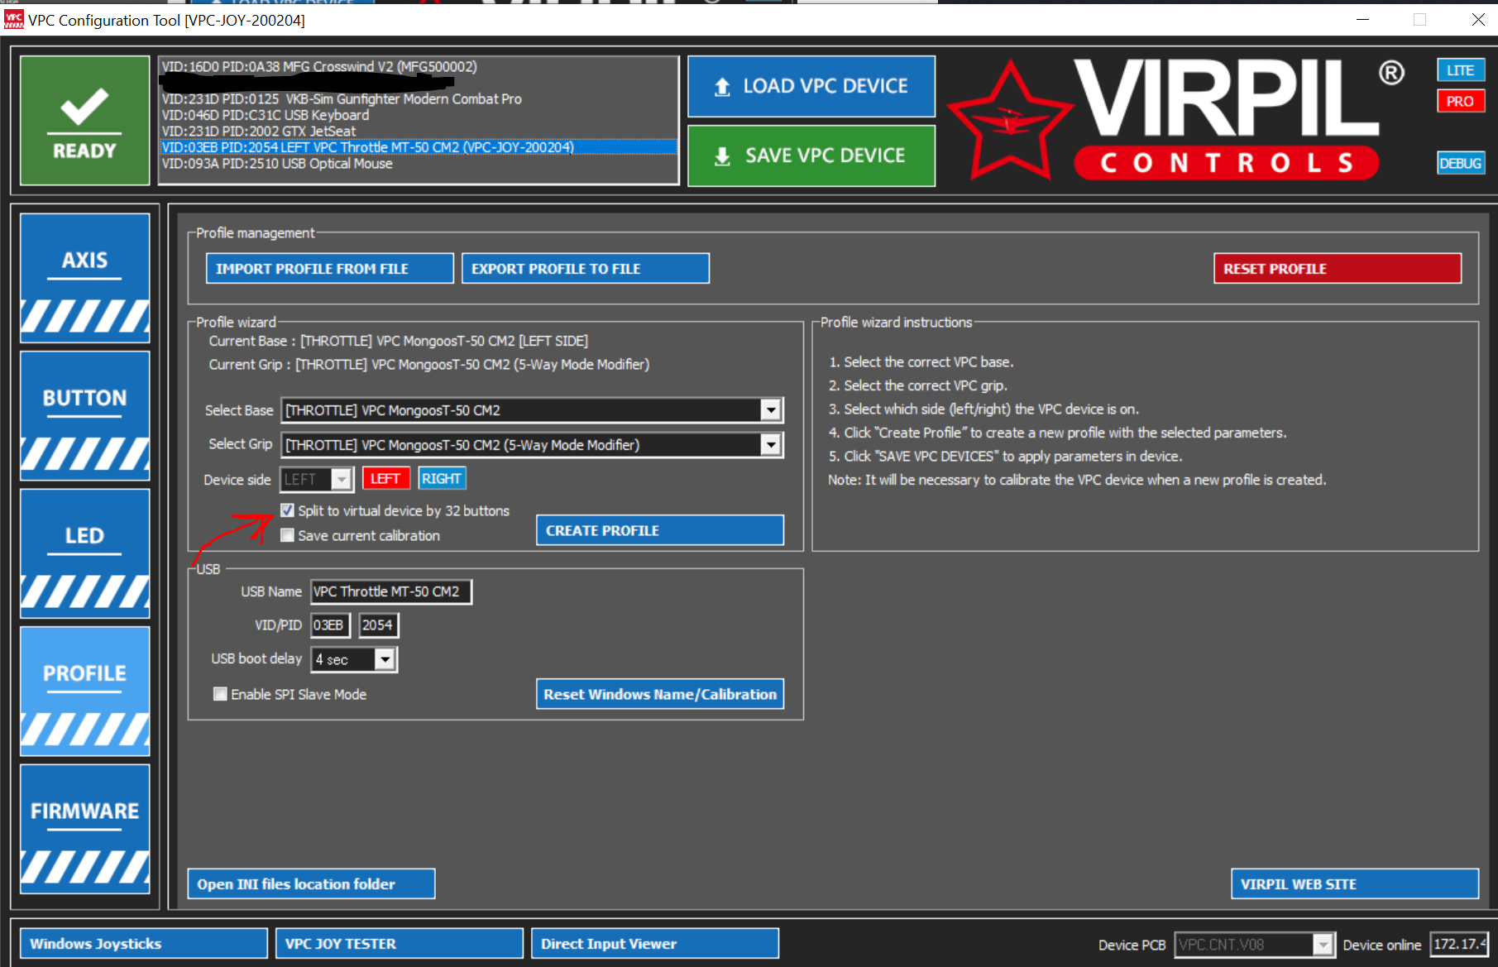Screen dimensions: 1498x967
Task: Switch to LITE mode
Action: tap(1460, 70)
